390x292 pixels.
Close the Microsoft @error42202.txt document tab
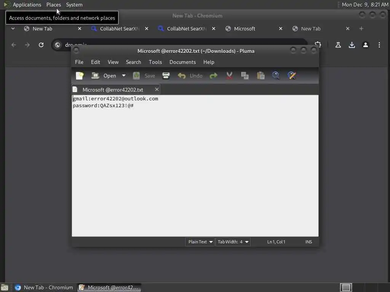tap(157, 89)
